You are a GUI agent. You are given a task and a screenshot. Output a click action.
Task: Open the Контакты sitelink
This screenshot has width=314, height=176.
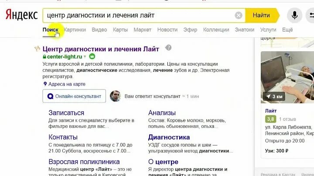(x=63, y=137)
